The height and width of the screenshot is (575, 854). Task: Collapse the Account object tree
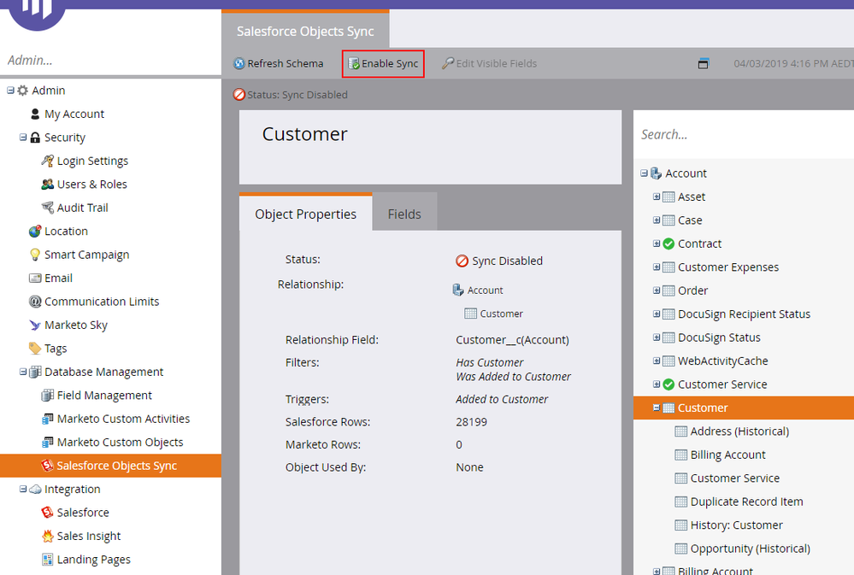click(644, 173)
